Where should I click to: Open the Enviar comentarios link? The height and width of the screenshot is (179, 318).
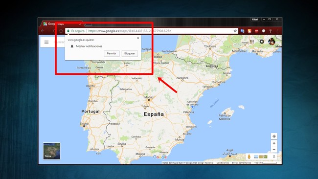click(x=241, y=163)
